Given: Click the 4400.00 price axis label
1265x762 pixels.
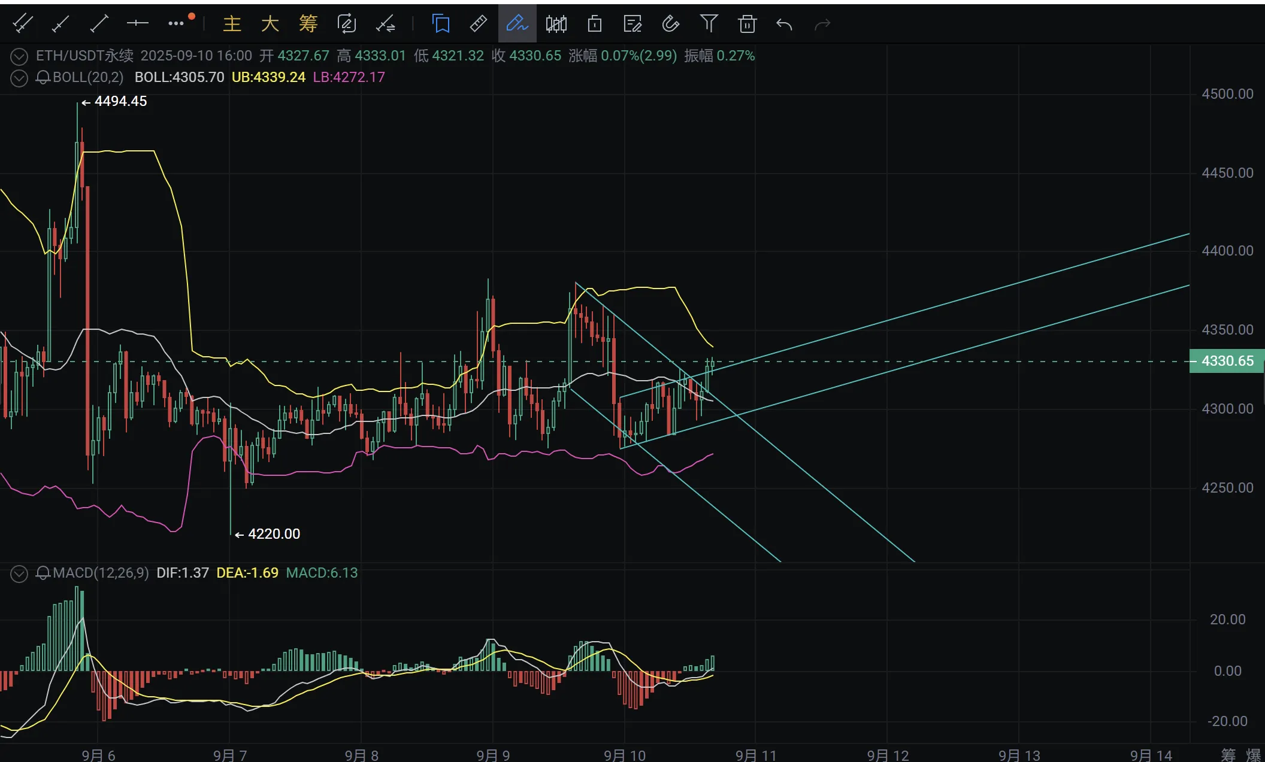Looking at the screenshot, I should click(1227, 251).
